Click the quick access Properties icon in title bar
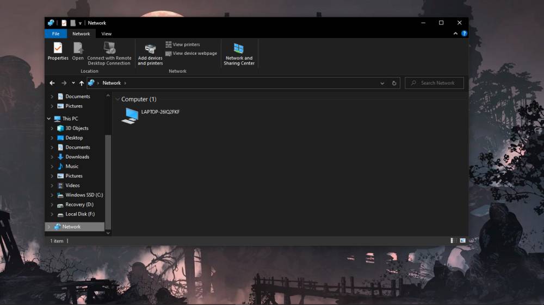The image size is (544, 305). [64, 23]
